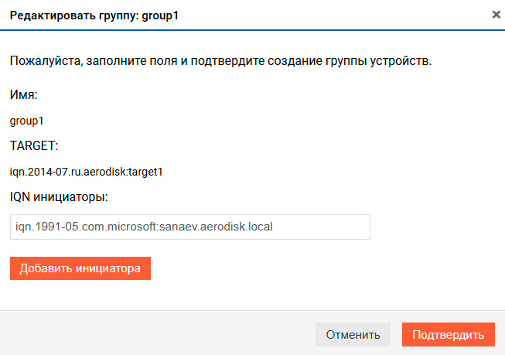Cancel editing via the Отменить button
The image size is (505, 355).
[353, 335]
